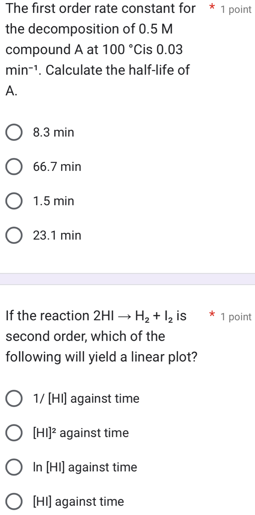
Task: Choose the 66.7 min radio option
Action: coord(14,167)
